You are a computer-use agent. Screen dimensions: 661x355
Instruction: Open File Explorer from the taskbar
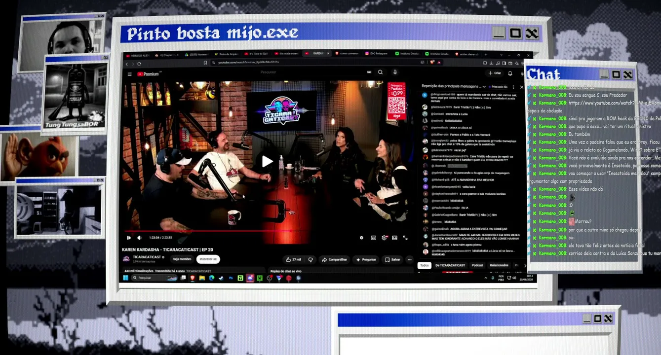click(202, 278)
